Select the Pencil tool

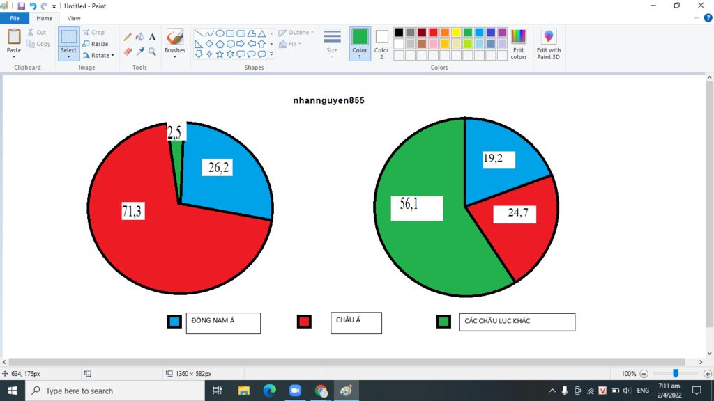coord(128,38)
